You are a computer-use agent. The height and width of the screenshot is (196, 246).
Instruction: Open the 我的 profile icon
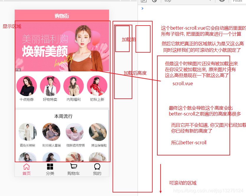click(97, 167)
